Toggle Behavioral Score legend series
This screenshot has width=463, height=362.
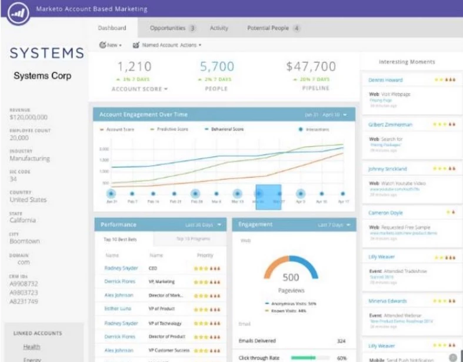click(x=224, y=129)
